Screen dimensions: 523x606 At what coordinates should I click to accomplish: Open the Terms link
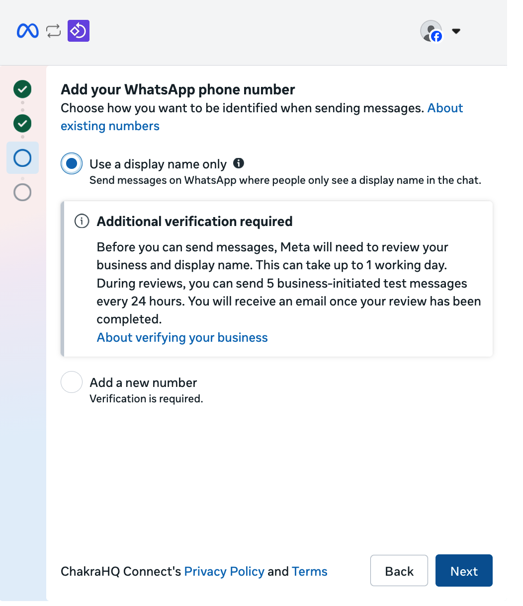309,572
